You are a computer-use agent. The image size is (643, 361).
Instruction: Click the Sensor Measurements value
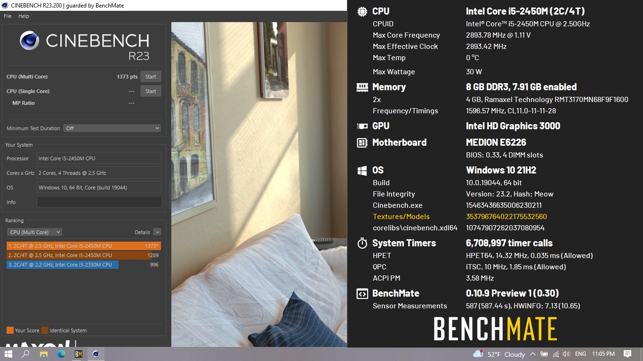tap(523, 306)
